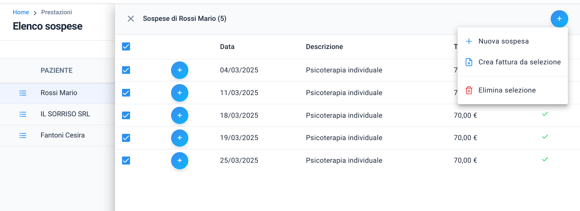
Task: Open the list icon beside IL SORRISO SRL
Action: click(x=23, y=114)
